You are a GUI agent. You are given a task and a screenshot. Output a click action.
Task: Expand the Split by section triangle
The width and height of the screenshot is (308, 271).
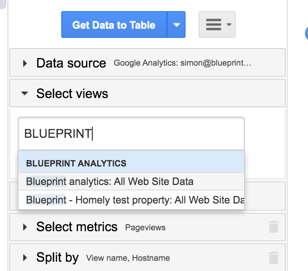coord(25,258)
